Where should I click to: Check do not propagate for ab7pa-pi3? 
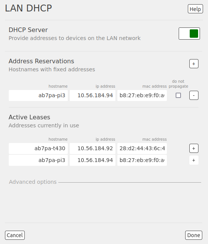(178, 95)
